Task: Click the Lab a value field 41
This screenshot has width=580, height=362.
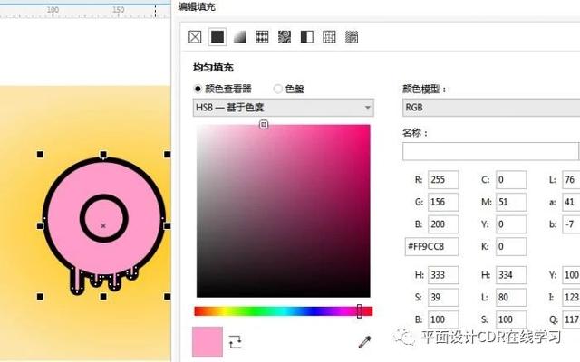Action: pyautogui.click(x=571, y=202)
